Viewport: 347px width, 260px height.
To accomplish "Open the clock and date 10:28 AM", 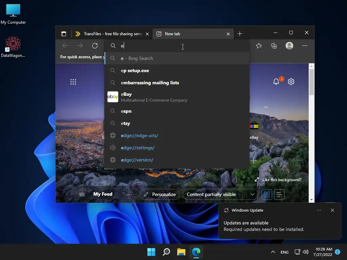I will tap(323, 252).
